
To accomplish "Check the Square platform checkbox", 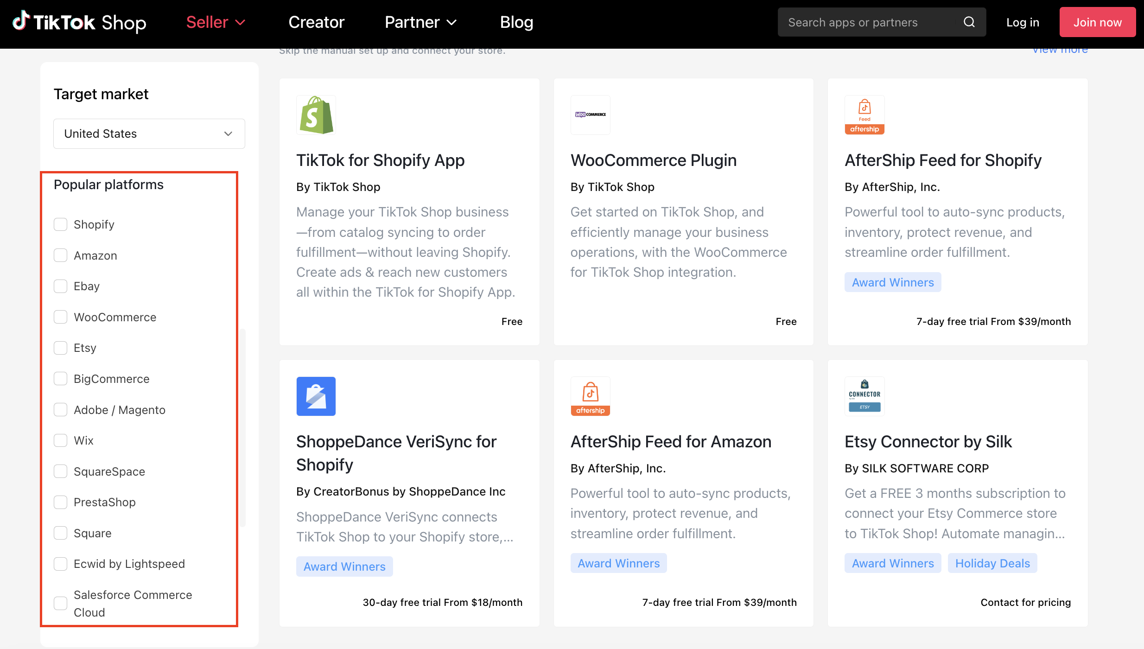I will [60, 533].
